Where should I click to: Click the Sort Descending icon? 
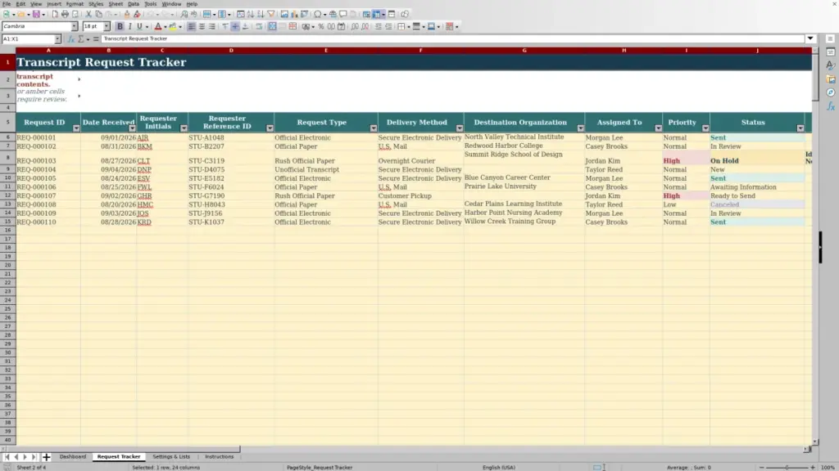tap(261, 15)
